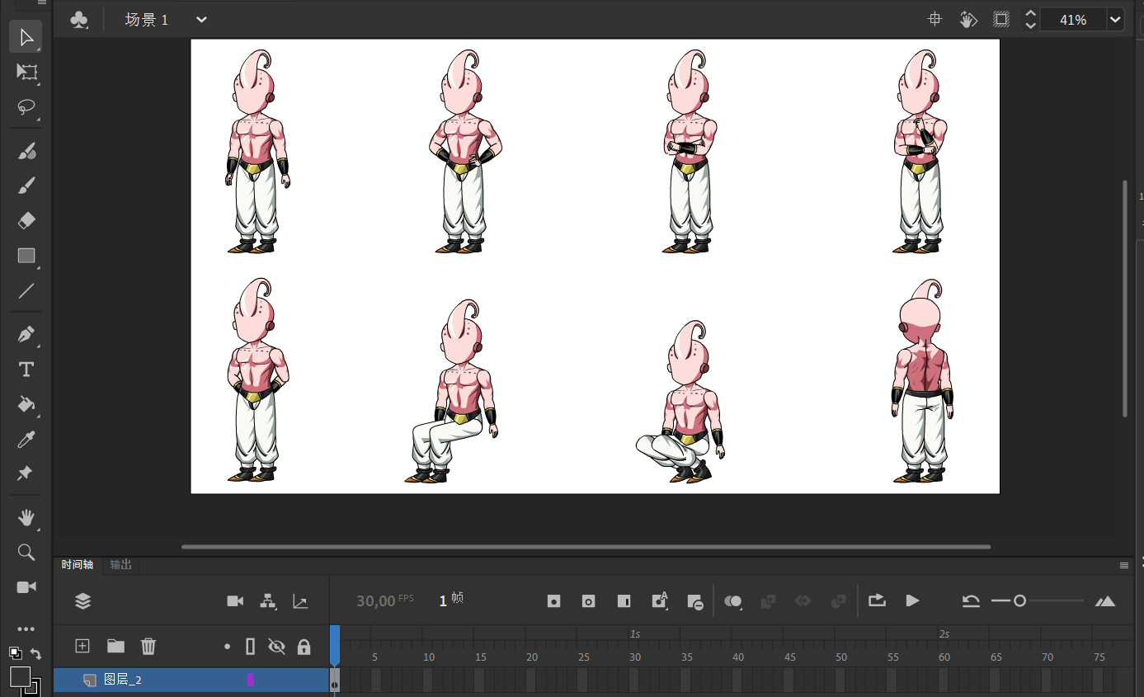
Task: Select the Zoom magnifier tool
Action: pos(26,553)
